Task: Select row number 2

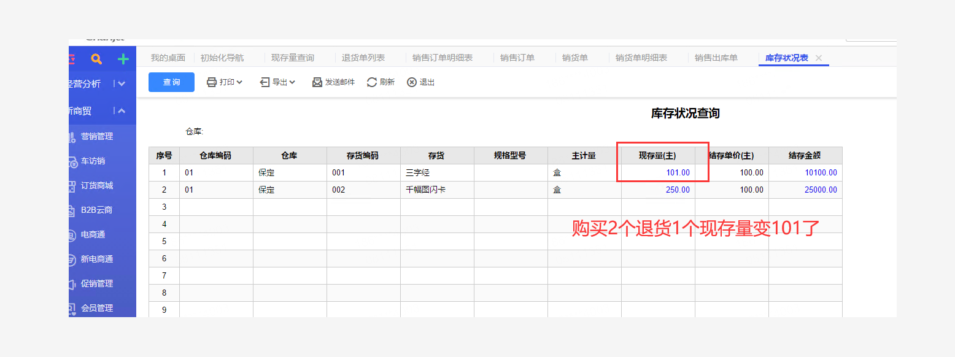Action: (x=164, y=190)
